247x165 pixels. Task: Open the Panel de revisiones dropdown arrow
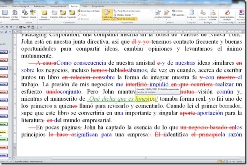pos(136,19)
